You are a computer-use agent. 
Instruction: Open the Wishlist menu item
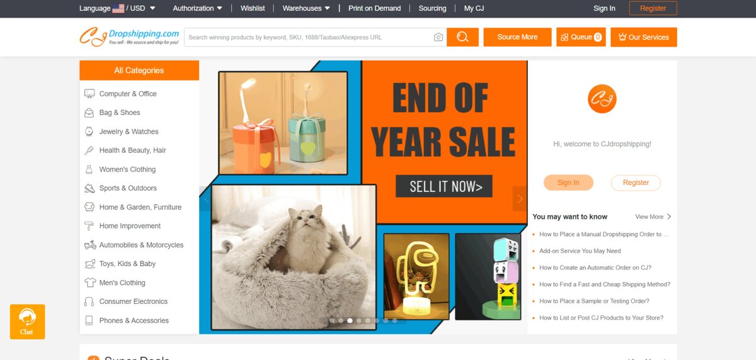click(253, 8)
